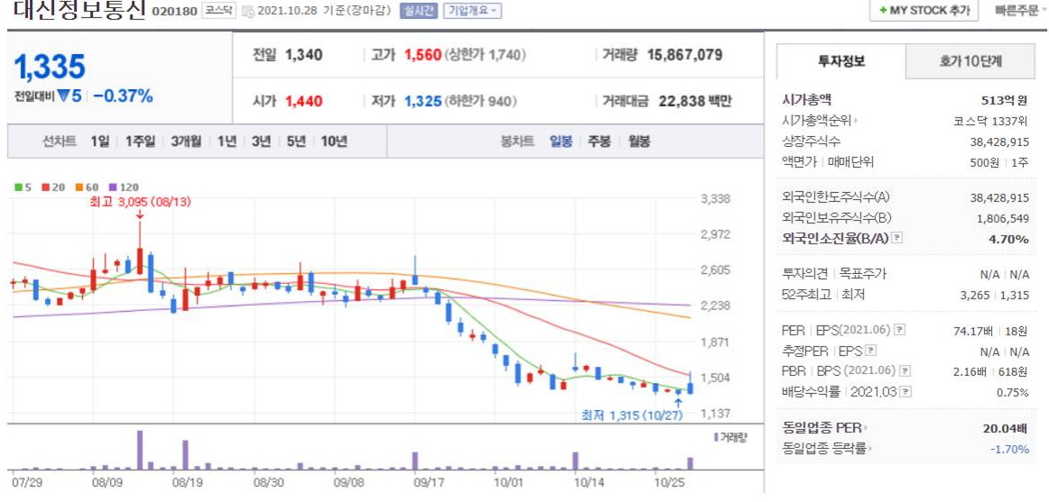Click the 시가총액 value 513억 원
The width and height of the screenshot is (1049, 502).
pos(1004,101)
